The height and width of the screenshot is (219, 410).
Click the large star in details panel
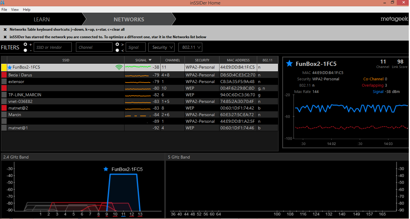pos(289,63)
